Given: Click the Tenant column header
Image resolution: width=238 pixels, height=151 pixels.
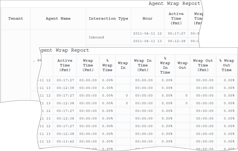Looking at the screenshot, I should [16, 18].
